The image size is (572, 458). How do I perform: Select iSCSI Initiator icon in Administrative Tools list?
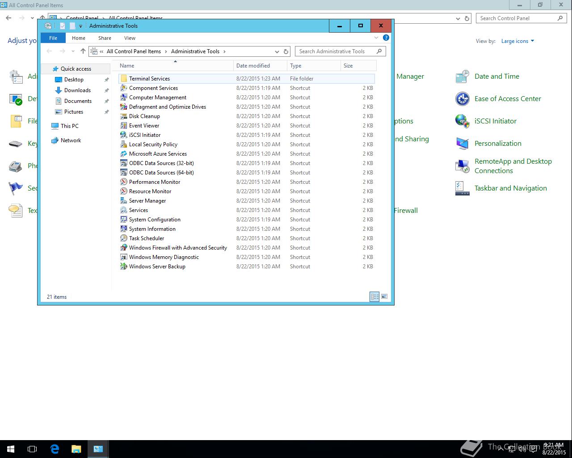[124, 135]
